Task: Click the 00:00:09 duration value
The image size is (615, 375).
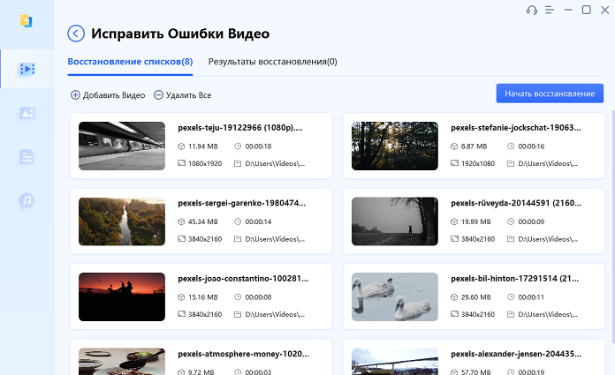Action: point(531,221)
